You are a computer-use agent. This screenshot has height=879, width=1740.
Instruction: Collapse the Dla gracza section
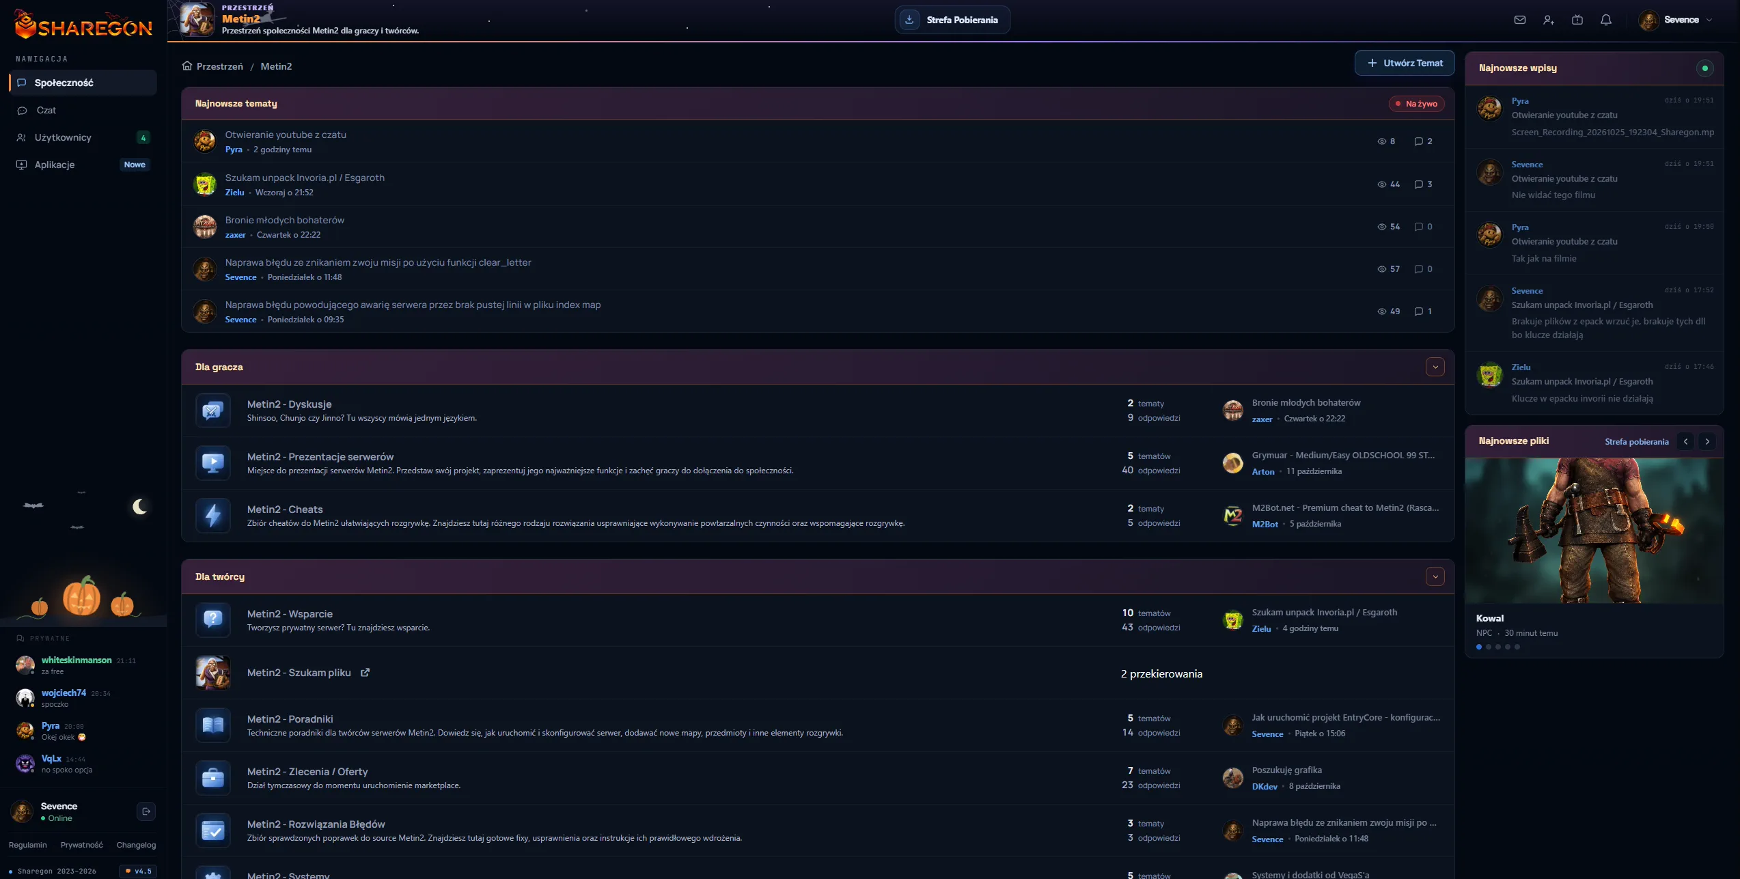click(1435, 367)
